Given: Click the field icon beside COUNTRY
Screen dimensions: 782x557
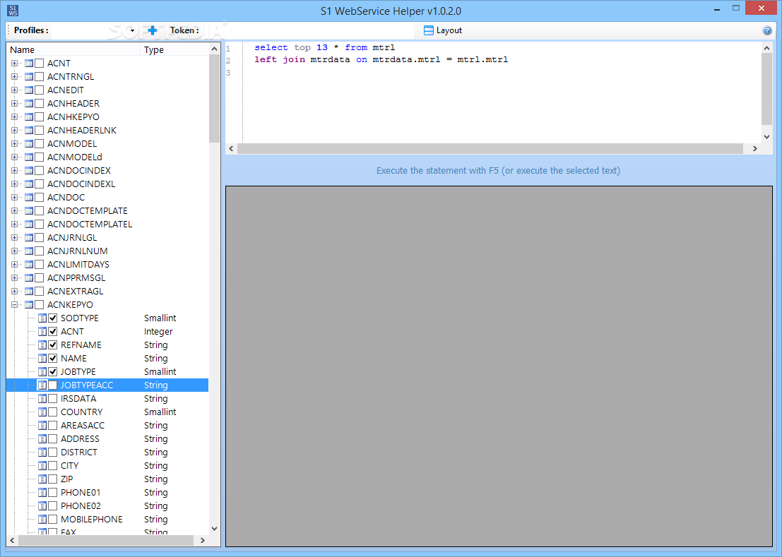Looking at the screenshot, I should click(x=42, y=412).
